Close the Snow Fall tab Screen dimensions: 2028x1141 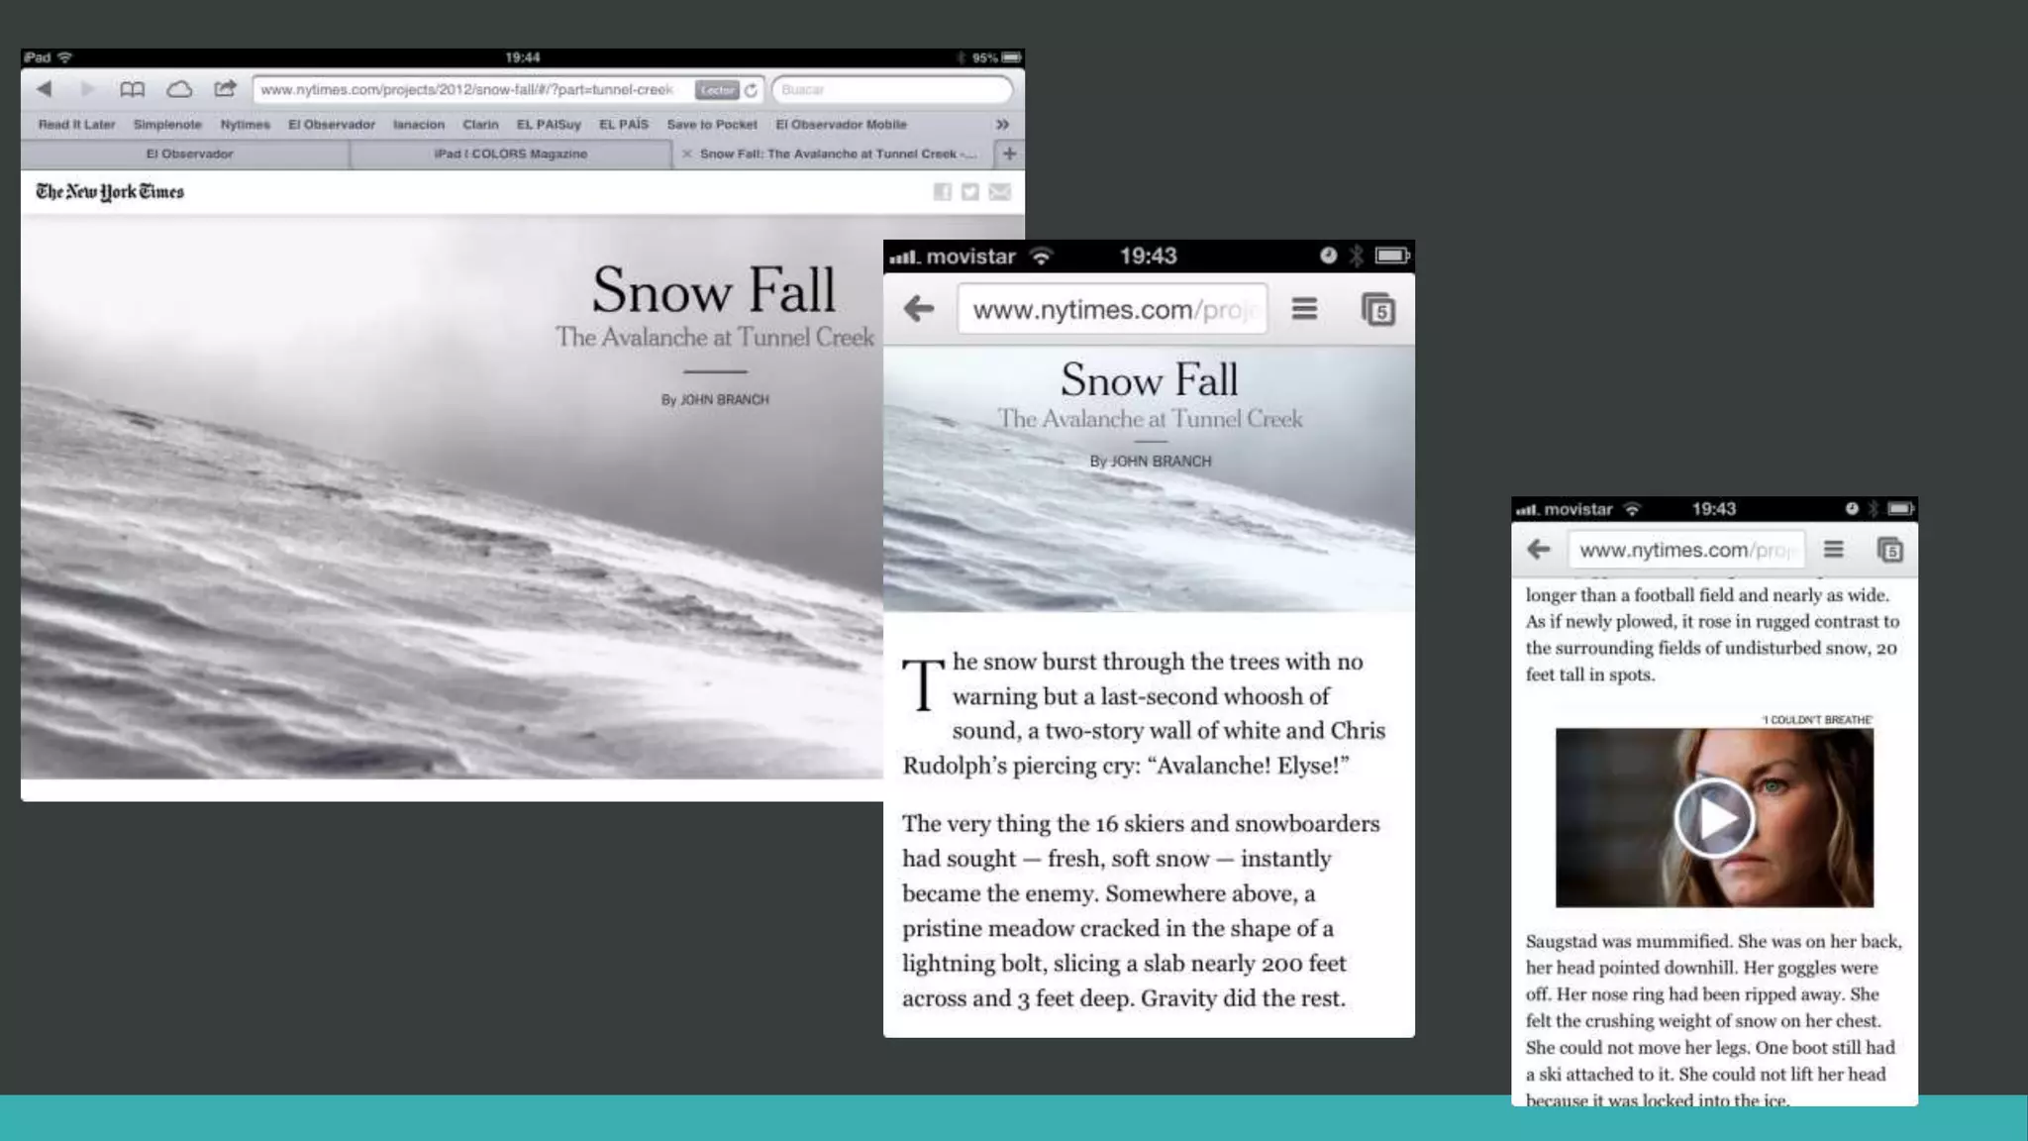point(686,155)
